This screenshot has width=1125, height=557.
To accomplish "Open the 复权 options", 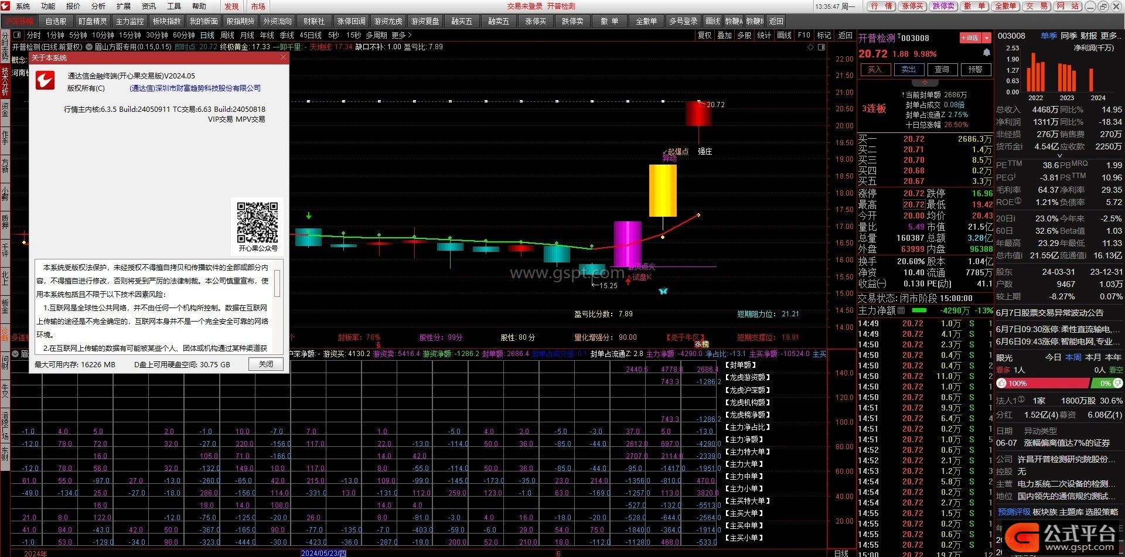I will 704,35.
